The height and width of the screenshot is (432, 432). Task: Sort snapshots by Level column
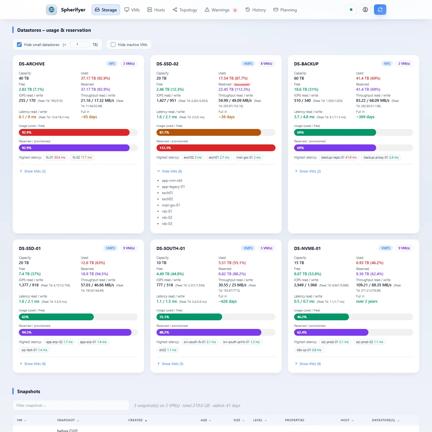tap(260, 420)
